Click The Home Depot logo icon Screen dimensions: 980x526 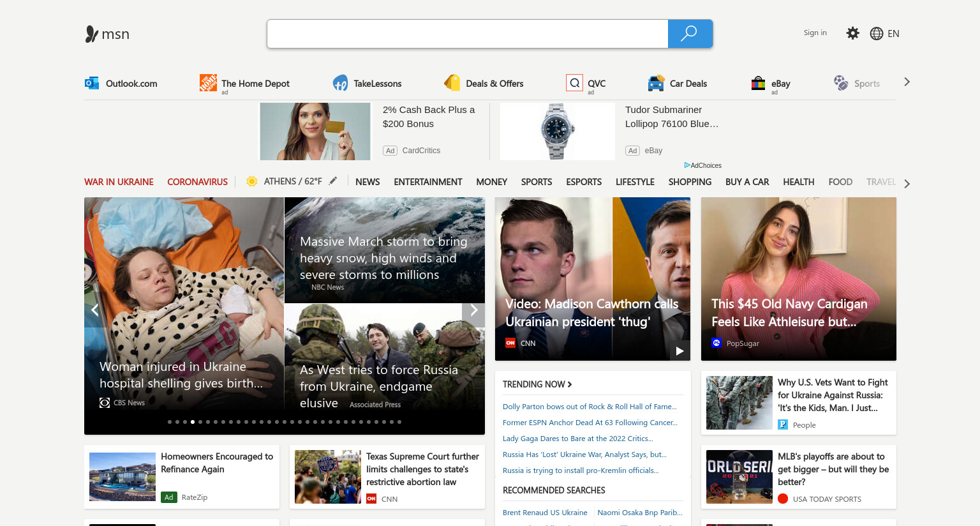pyautogui.click(x=208, y=82)
